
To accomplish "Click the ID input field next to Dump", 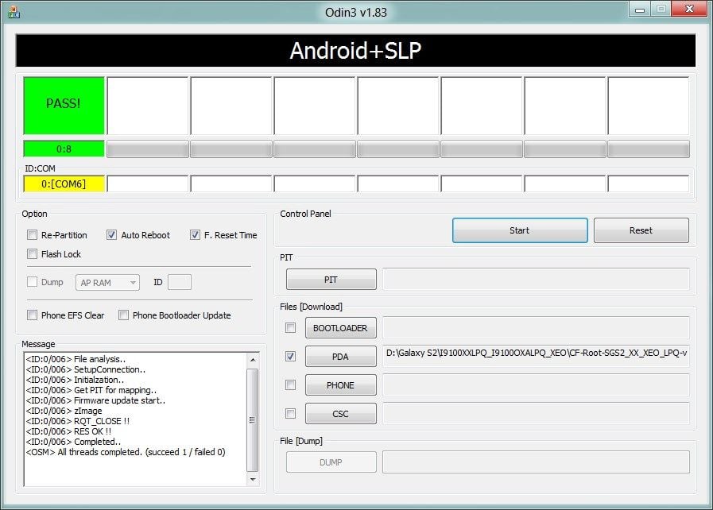I will click(x=180, y=282).
